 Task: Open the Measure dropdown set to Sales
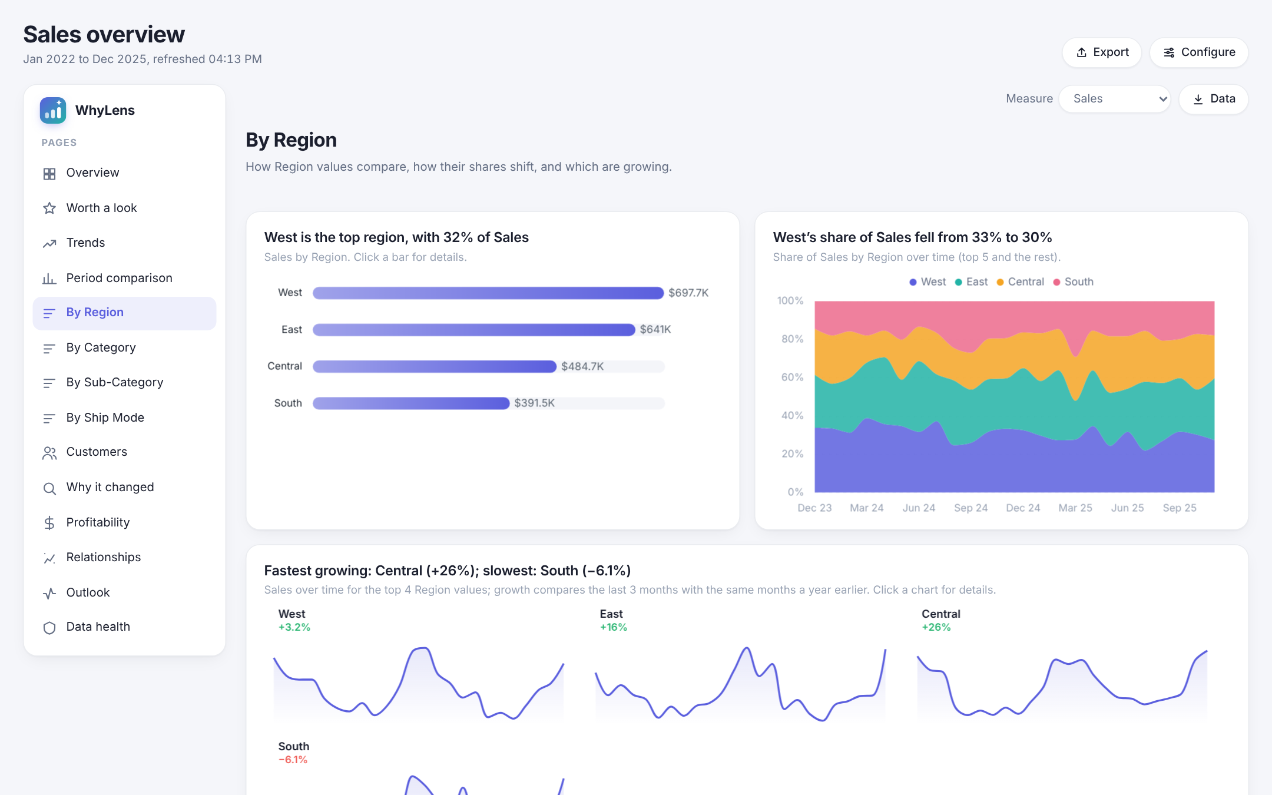point(1115,99)
